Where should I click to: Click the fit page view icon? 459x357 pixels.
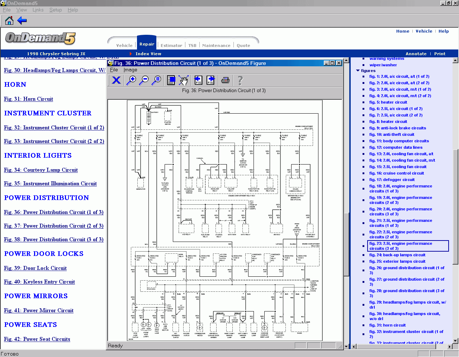171,80
